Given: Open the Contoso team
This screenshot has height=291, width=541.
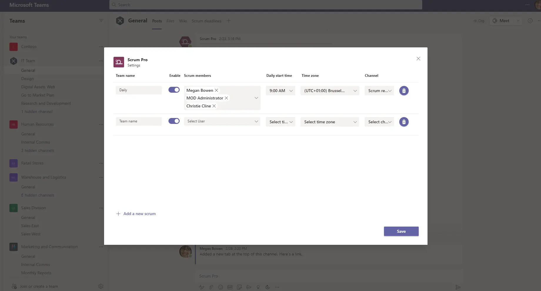Looking at the screenshot, I should click(29, 46).
